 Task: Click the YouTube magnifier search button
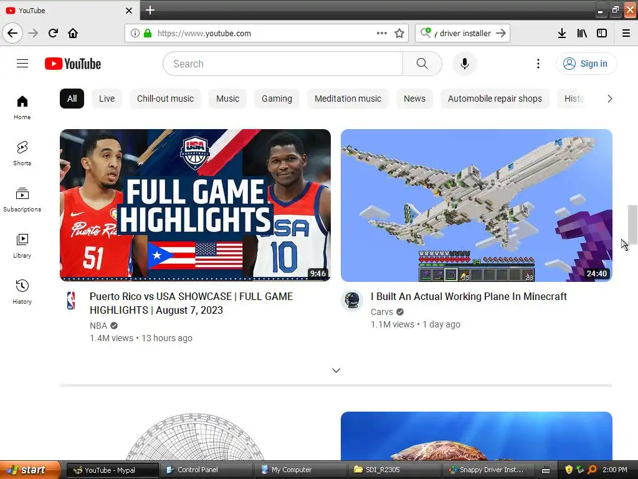[422, 64]
